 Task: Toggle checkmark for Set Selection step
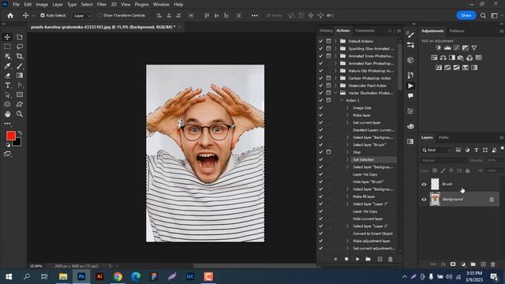pos(321,159)
